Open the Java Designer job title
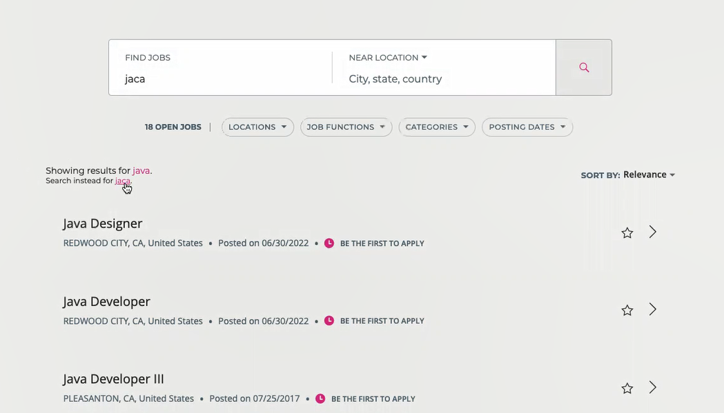 [x=103, y=223]
